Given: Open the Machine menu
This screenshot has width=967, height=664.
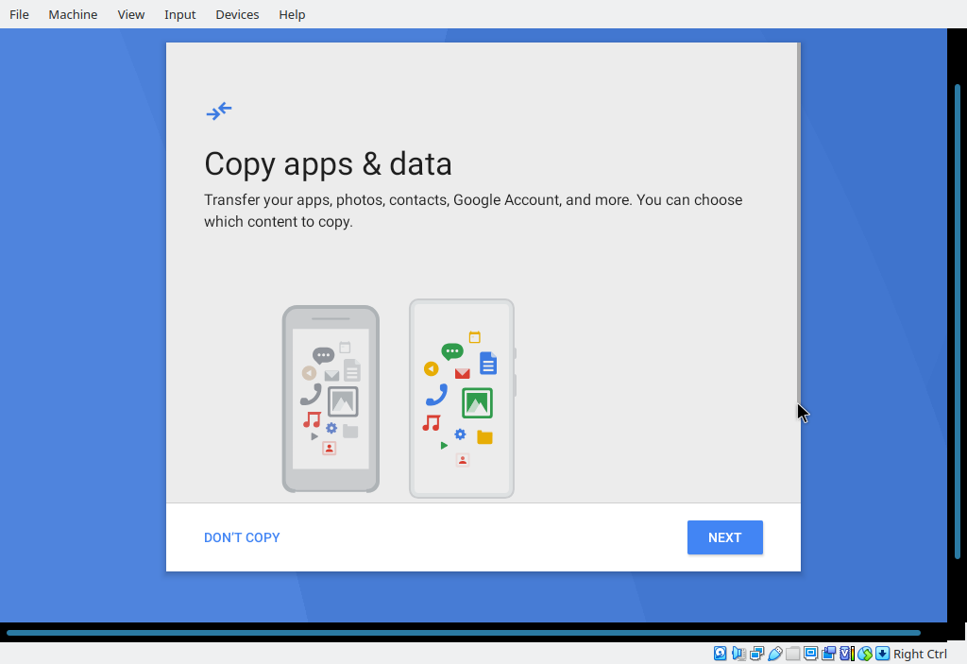Looking at the screenshot, I should point(73,14).
